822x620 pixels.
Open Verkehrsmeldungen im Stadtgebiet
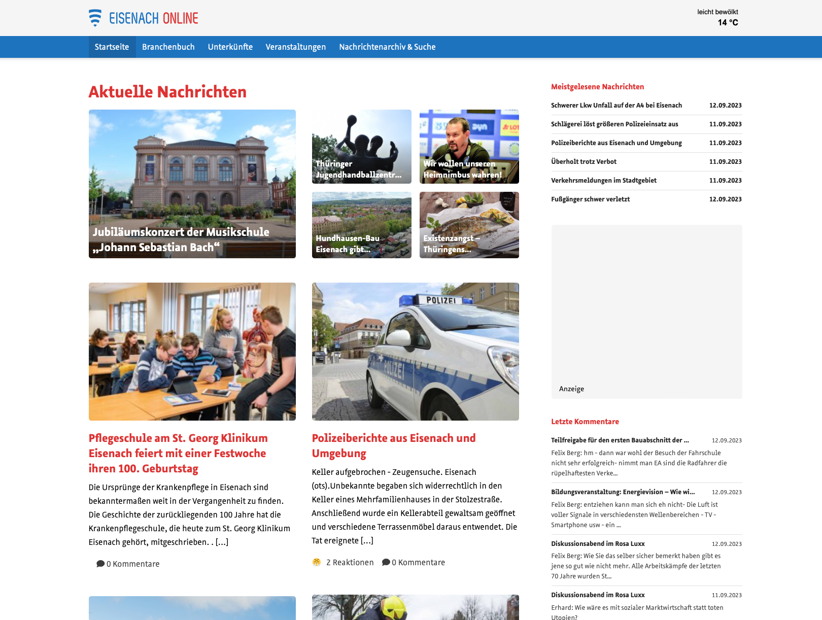[604, 180]
